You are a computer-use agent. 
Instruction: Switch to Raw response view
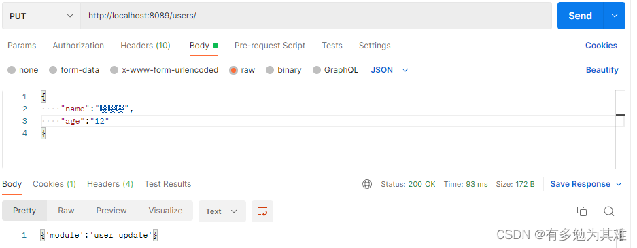(66, 211)
